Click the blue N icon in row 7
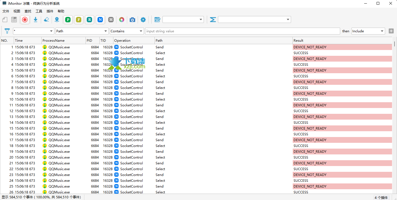 tap(116, 82)
